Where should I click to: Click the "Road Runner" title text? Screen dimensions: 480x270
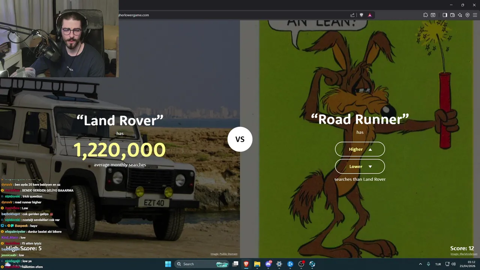coord(360,119)
